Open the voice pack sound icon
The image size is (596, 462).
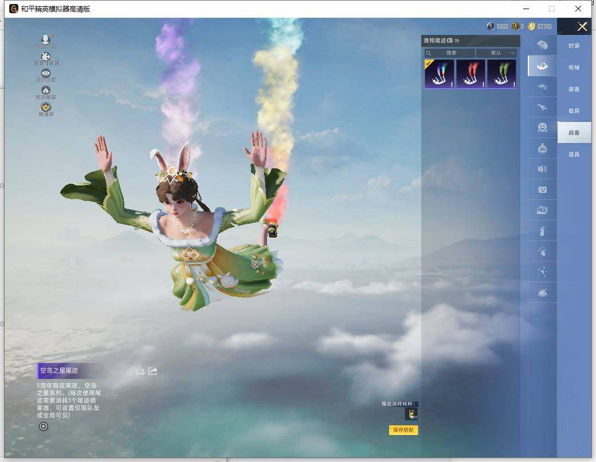[542, 169]
